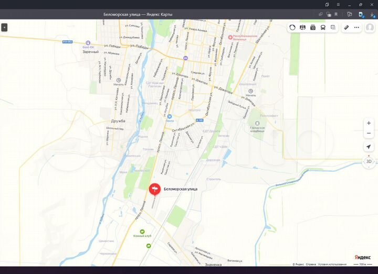Viewport: 378px width, 274px height.
Task: Open the browser hamburger menu
Action: click(x=338, y=5)
